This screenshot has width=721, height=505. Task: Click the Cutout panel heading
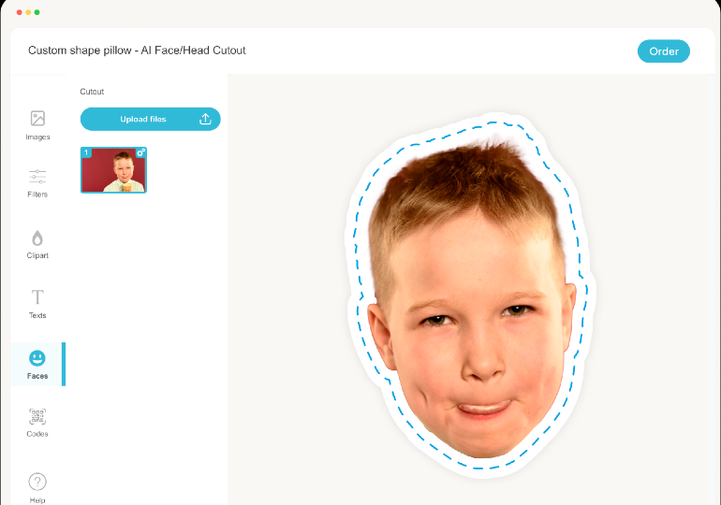92,92
